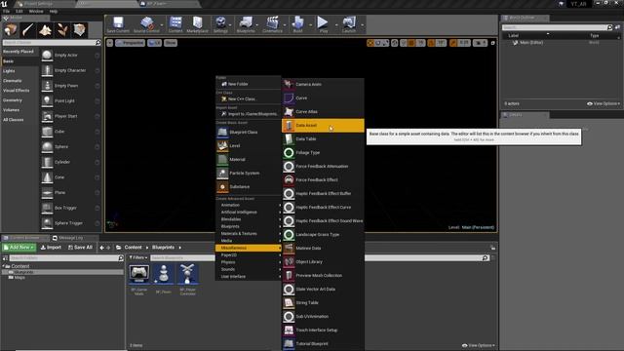Click the Save All button
This screenshot has height=351, width=624.
(x=80, y=247)
